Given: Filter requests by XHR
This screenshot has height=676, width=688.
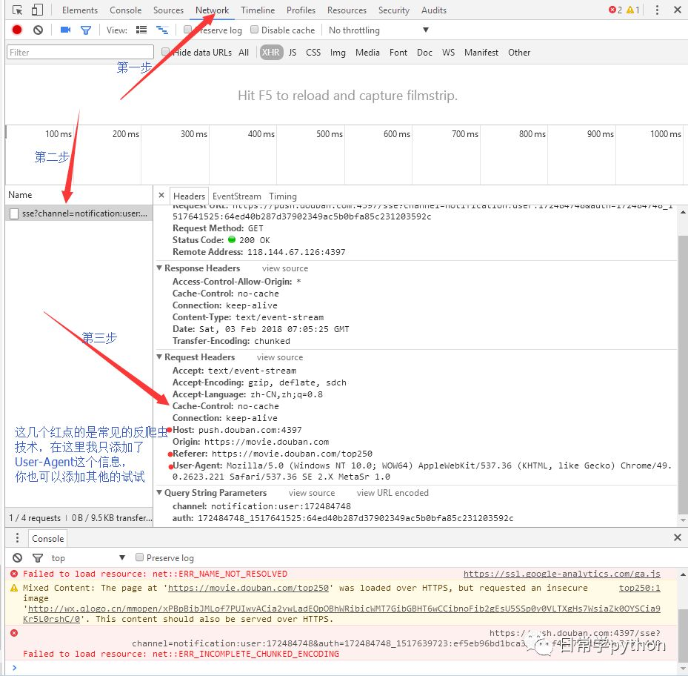Looking at the screenshot, I should point(271,53).
